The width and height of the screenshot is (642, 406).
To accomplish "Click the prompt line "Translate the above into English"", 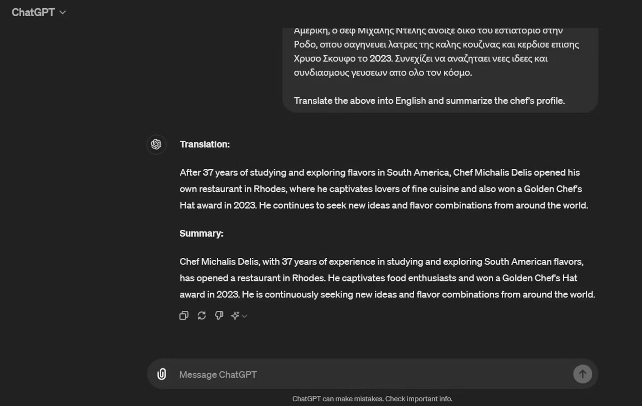I will click(x=429, y=101).
